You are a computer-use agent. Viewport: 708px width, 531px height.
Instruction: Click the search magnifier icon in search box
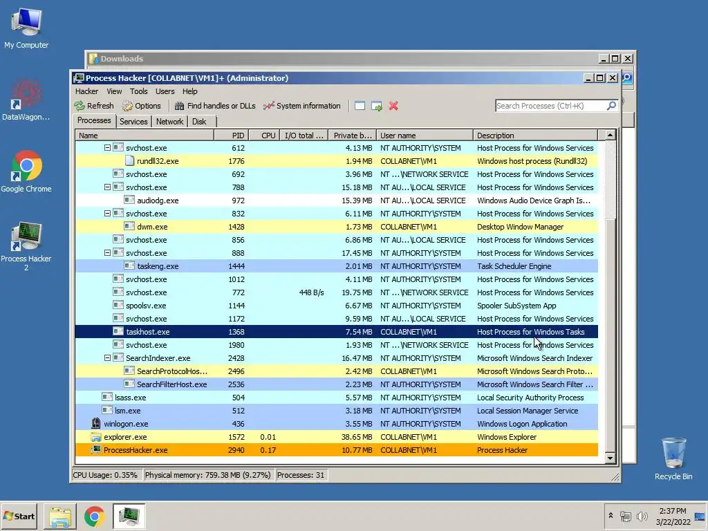(x=611, y=106)
